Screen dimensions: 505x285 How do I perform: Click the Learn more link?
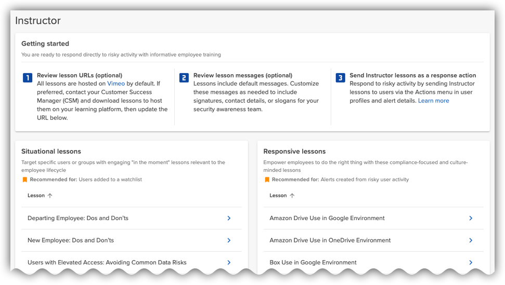[x=433, y=101]
